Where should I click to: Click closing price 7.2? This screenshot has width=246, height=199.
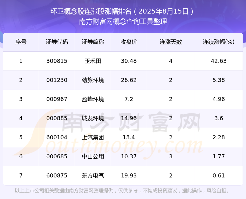129,99
